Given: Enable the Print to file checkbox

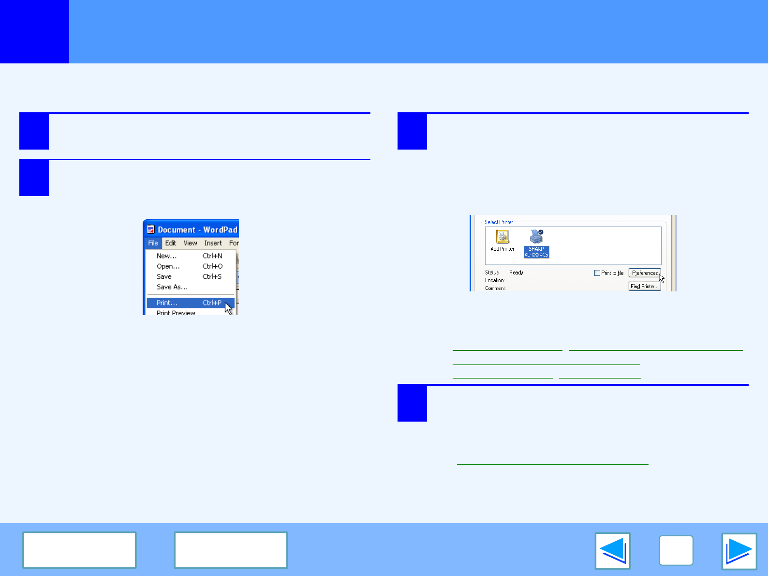Looking at the screenshot, I should (597, 273).
